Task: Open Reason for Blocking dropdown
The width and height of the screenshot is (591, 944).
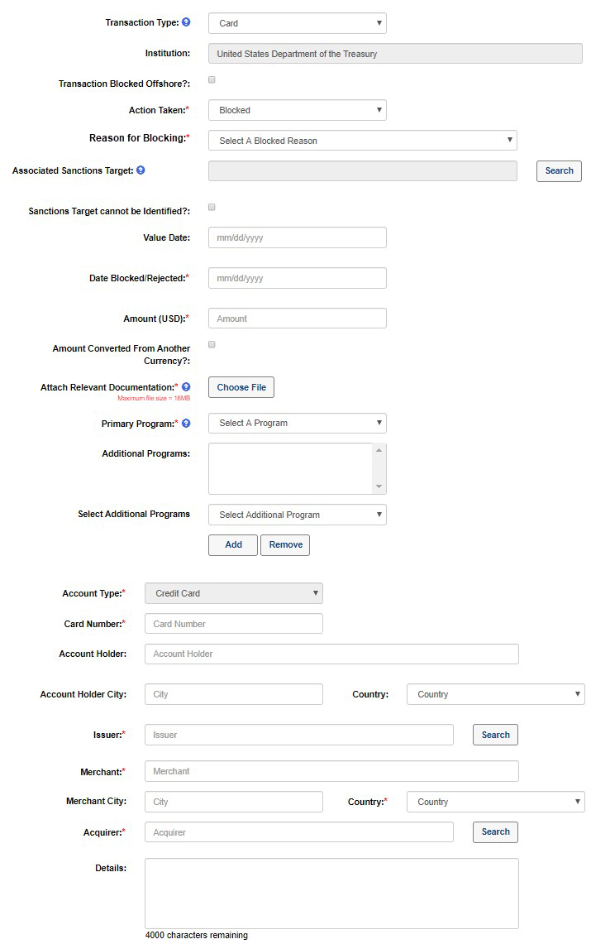Action: coord(362,141)
